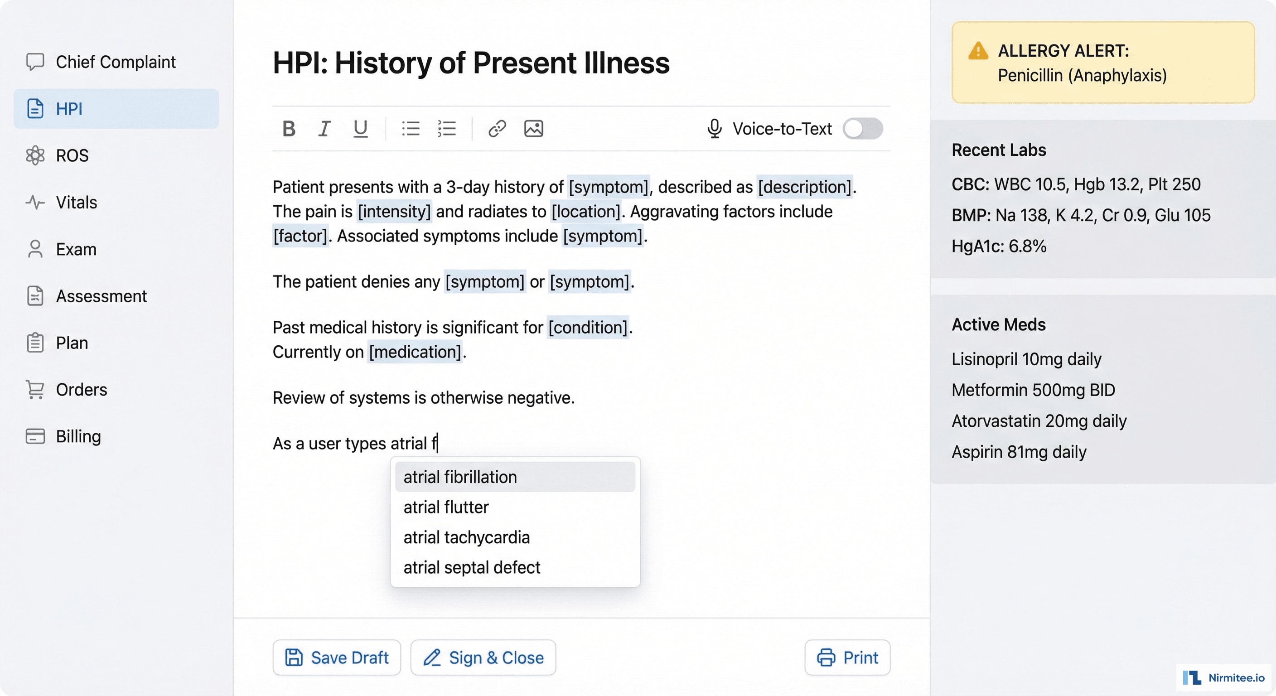This screenshot has height=696, width=1276.
Task: Toggle bold formatting in the editor toolbar
Action: coord(290,129)
